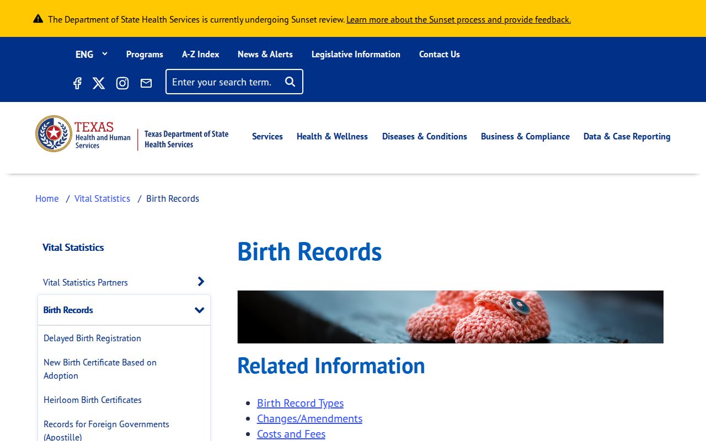Follow the Costs and Fees link
Viewport: 706px width, 441px height.
(291, 434)
